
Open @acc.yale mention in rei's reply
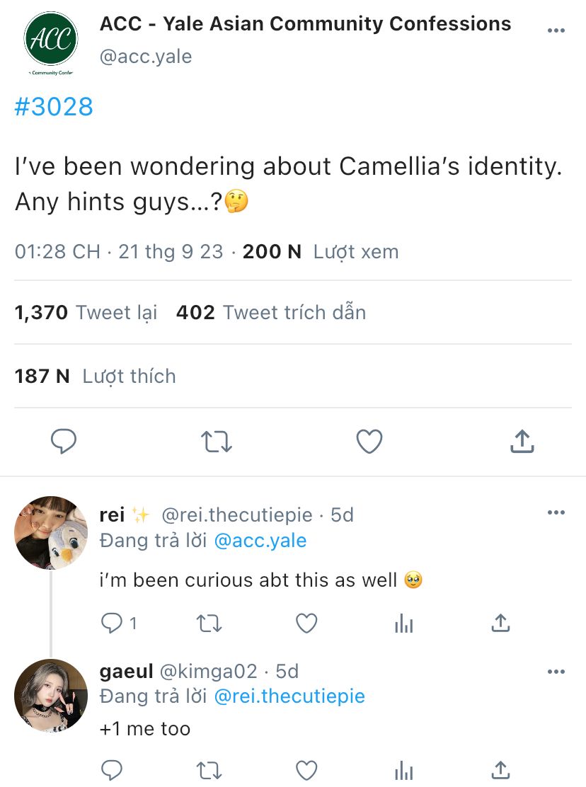coord(260,541)
